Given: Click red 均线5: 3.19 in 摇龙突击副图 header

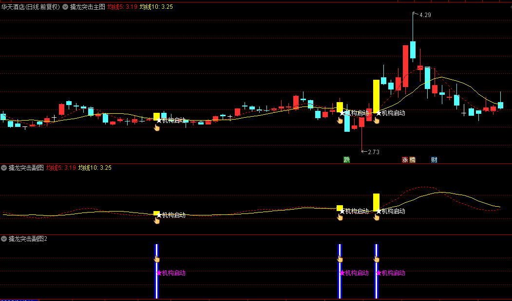Looking at the screenshot, I should (61, 168).
